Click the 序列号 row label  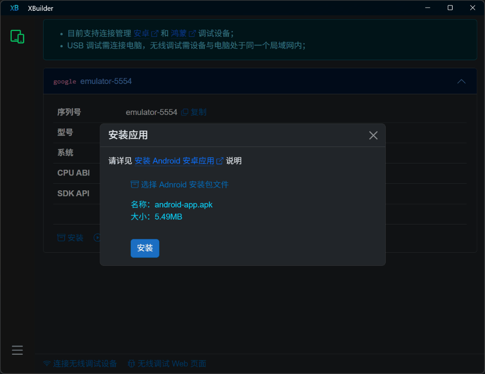pyautogui.click(x=69, y=112)
